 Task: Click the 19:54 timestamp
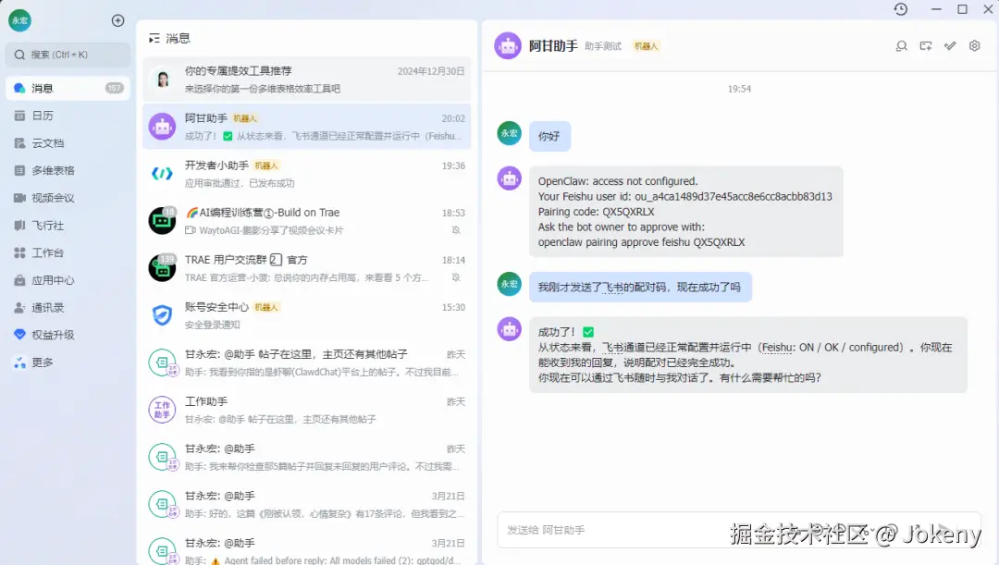tap(739, 89)
